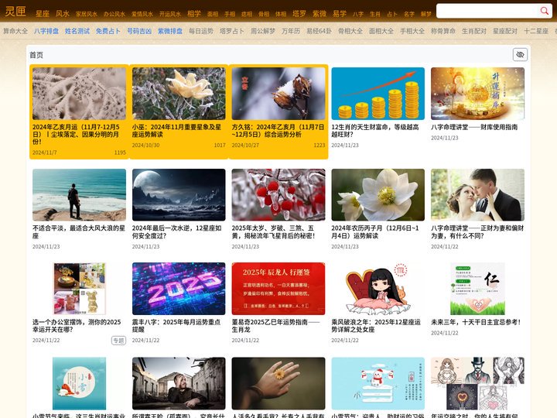Open 生肖配对 link

(x=474, y=31)
